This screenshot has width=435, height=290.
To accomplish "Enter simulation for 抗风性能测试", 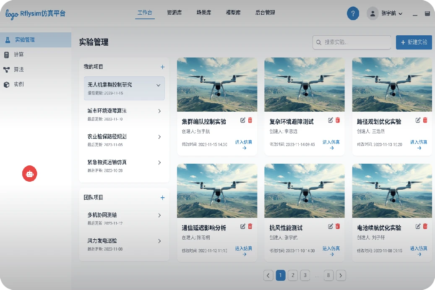I will (331, 251).
